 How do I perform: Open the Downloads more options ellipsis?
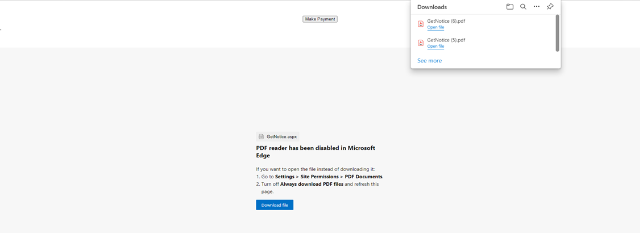pos(536,7)
